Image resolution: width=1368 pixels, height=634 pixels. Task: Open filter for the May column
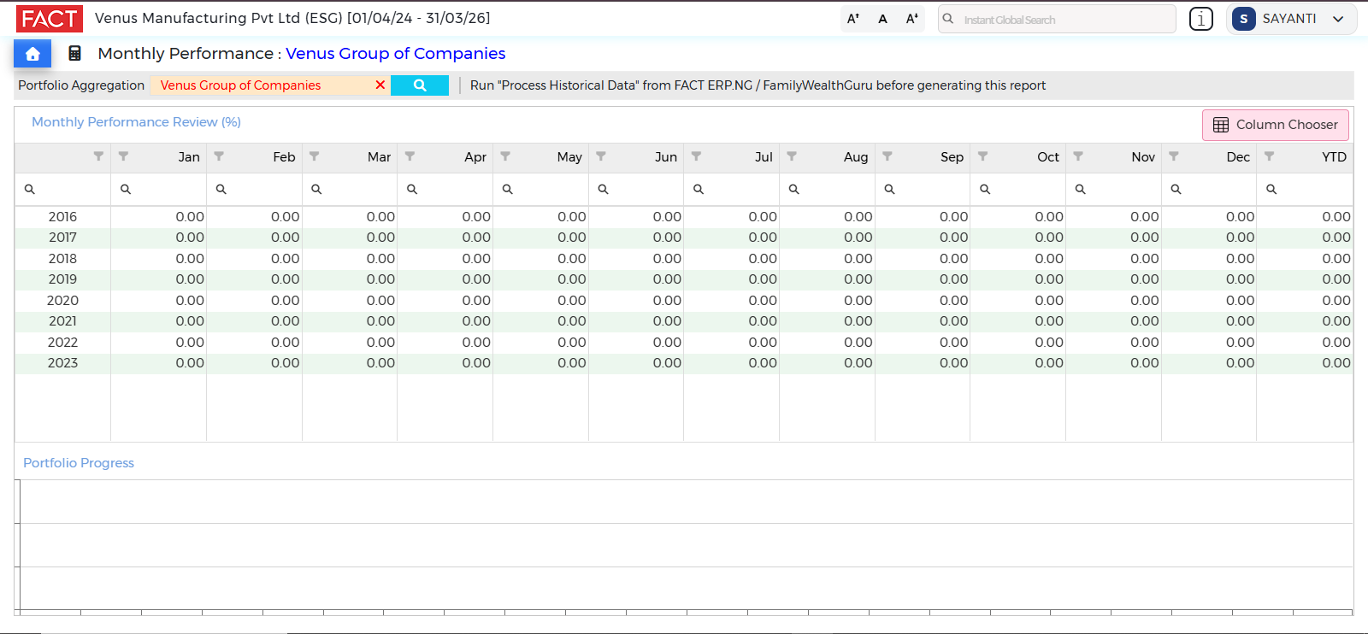(x=505, y=156)
